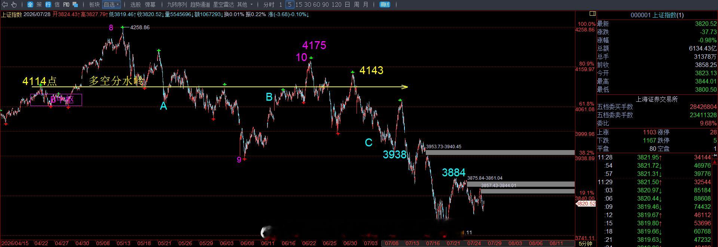Click the 3875.84-3861.04 gray gap zone
The width and height of the screenshot is (718, 247).
(520, 184)
